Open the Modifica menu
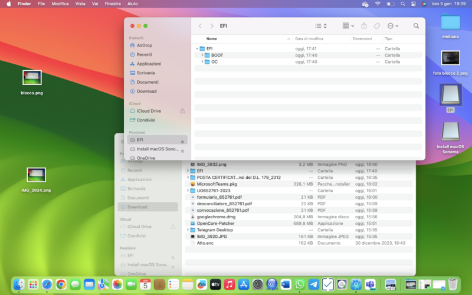 coord(60,4)
